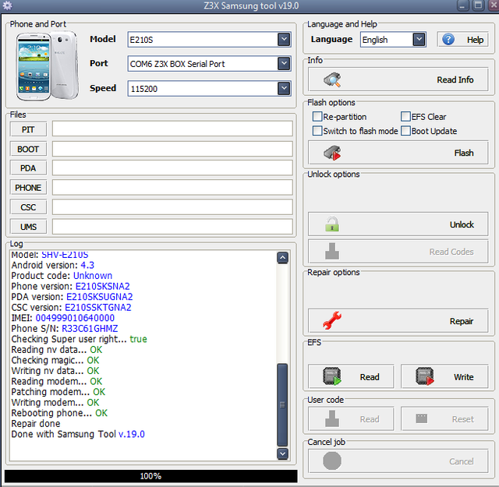
Task: Click the CSC file path field
Action: coord(172,206)
